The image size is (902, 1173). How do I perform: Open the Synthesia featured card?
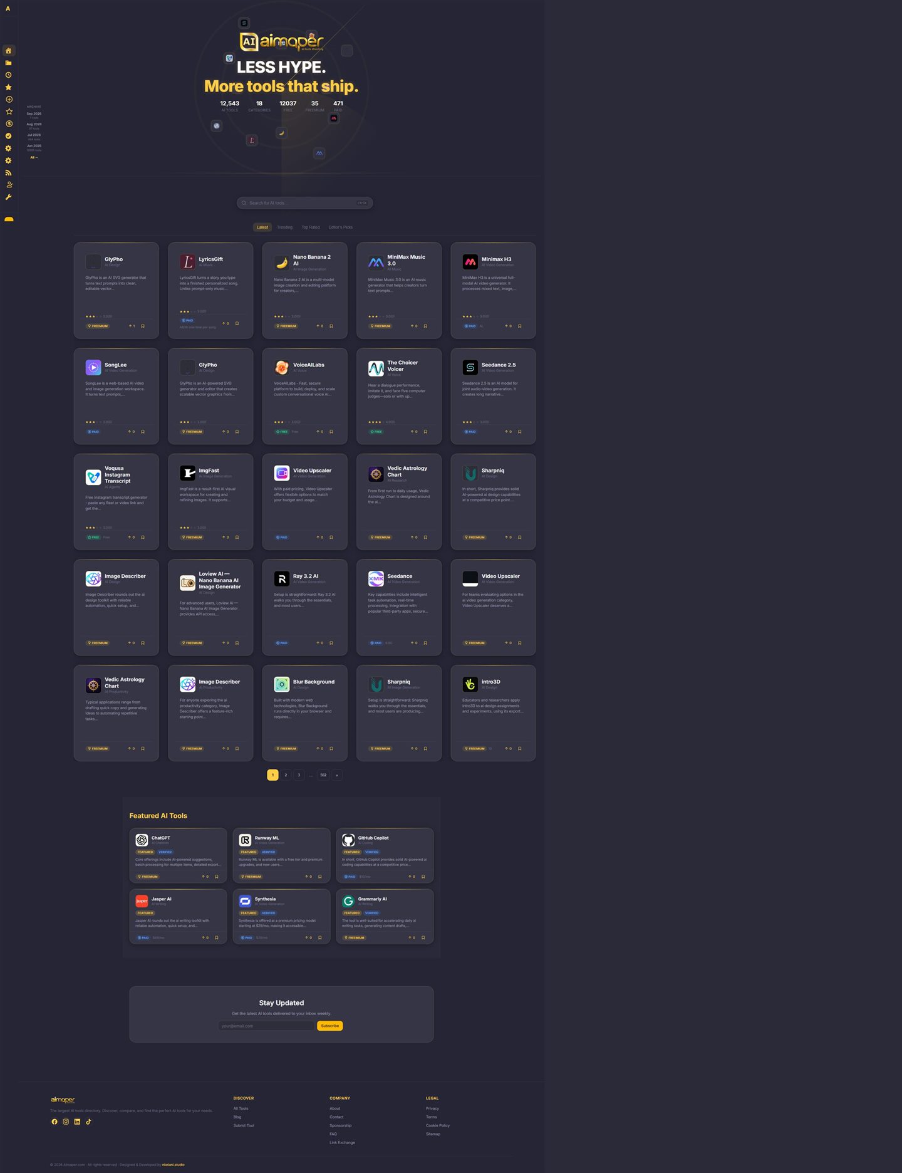tap(282, 917)
